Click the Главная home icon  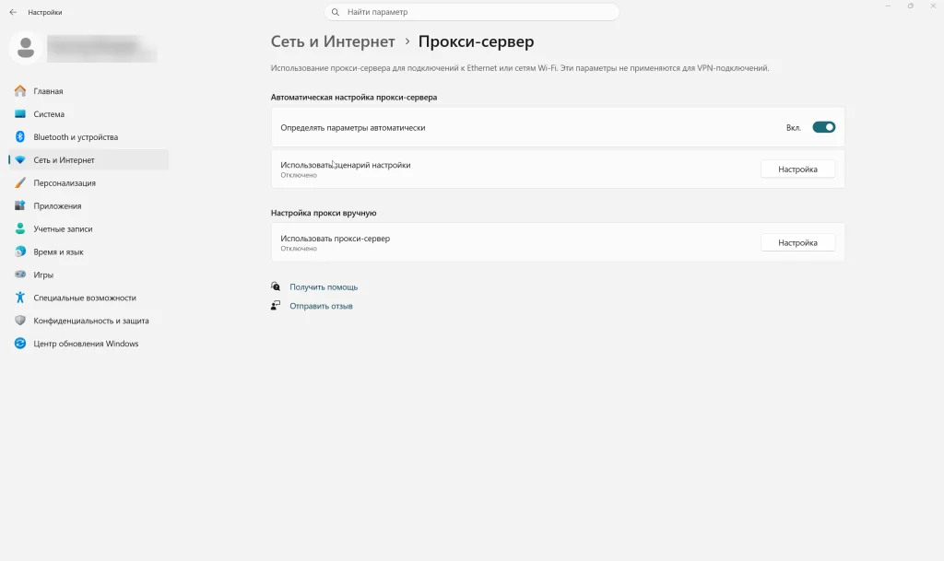point(20,91)
